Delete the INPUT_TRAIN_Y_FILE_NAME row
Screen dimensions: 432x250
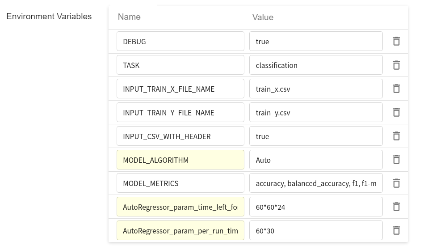(x=396, y=112)
